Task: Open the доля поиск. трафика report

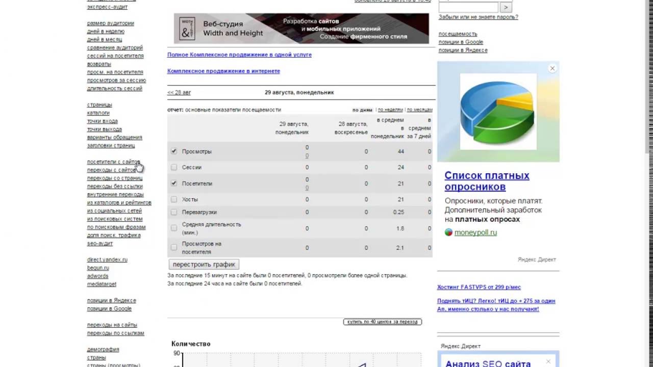Action: pyautogui.click(x=114, y=235)
